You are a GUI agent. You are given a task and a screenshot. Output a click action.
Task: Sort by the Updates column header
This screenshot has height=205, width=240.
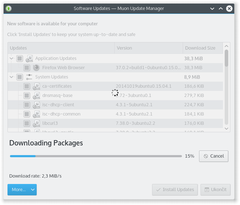point(61,48)
